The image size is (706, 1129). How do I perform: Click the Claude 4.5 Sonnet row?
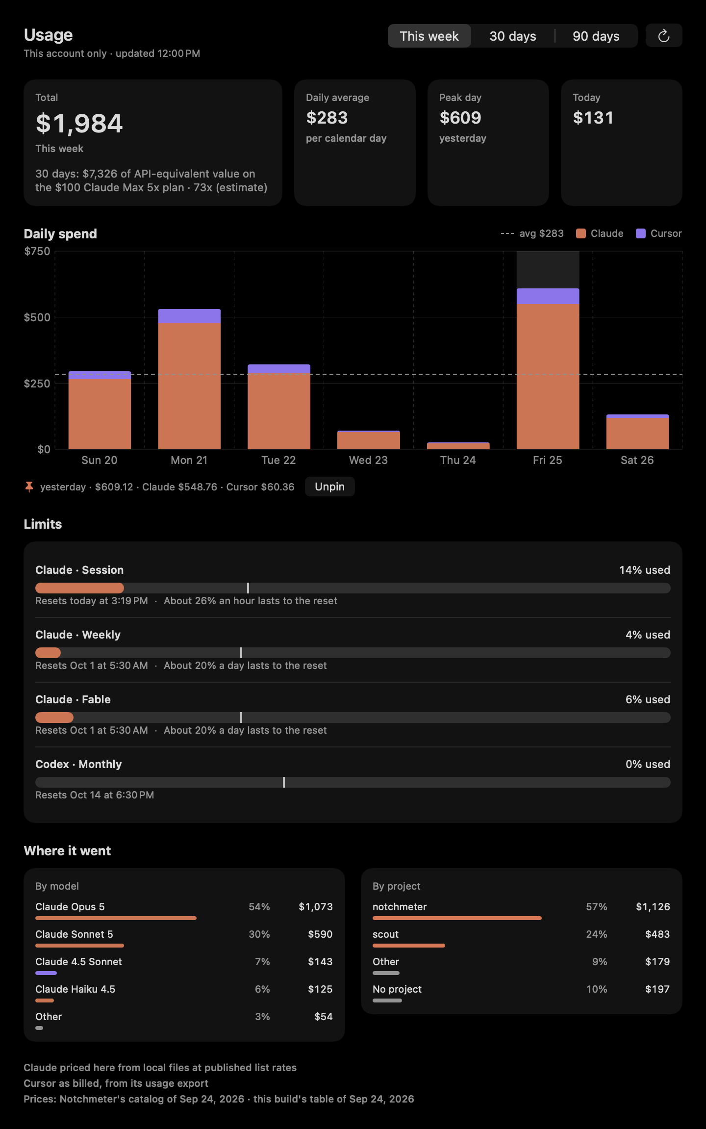tap(184, 965)
